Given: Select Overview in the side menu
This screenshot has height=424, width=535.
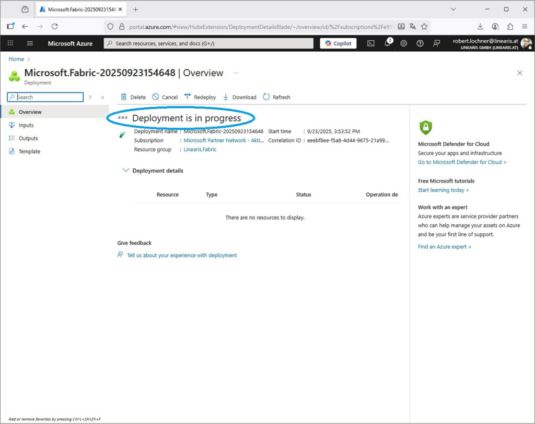Looking at the screenshot, I should click(54, 112).
